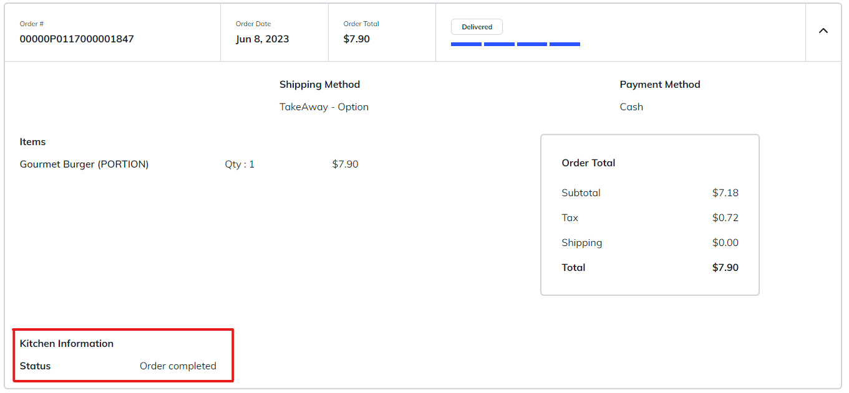Click the Qty : 1 label
Screen dimensions: 849x393
[x=240, y=164]
